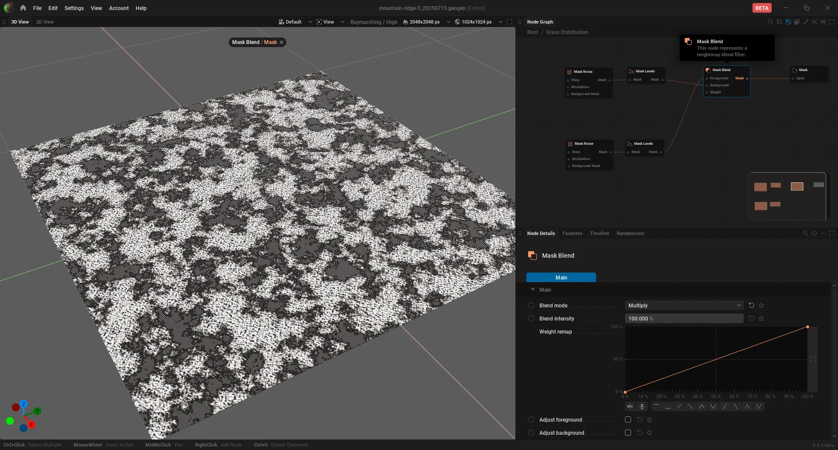Click the Blend intensity 100.000 % field
Screen dimensions: 838x450
684,318
